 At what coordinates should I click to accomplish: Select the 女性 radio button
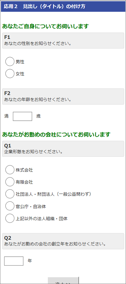pyautogui.click(x=10, y=74)
